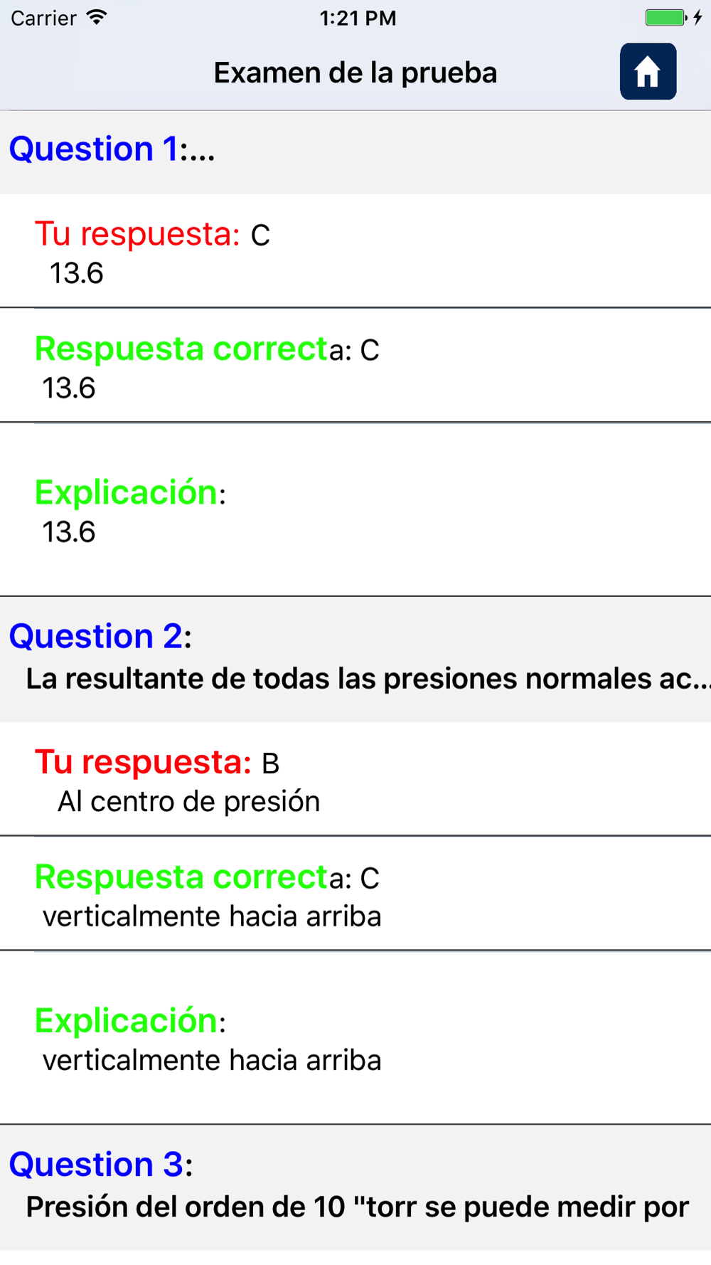Tap the battery indicator icon
Viewport: 711px width, 1265px height.
[x=665, y=18]
